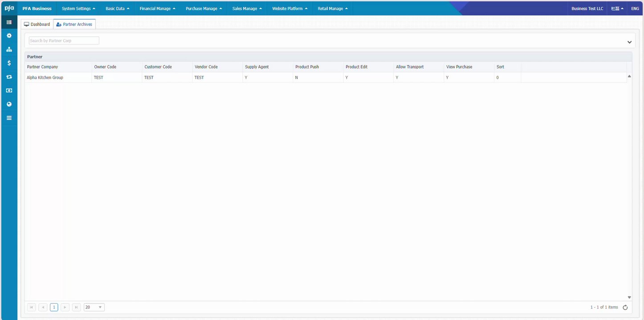Go to next page pagination arrow
This screenshot has width=644, height=320.
point(65,307)
